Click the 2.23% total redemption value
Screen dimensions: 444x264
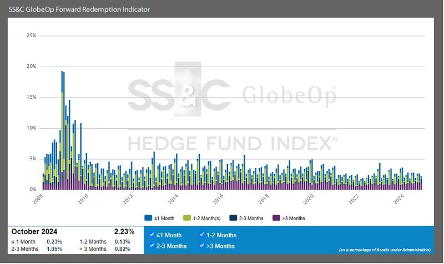point(124,232)
